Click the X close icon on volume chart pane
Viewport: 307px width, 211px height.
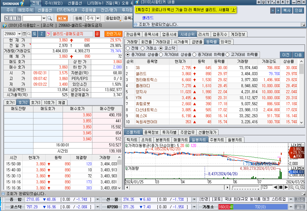(x=303, y=168)
